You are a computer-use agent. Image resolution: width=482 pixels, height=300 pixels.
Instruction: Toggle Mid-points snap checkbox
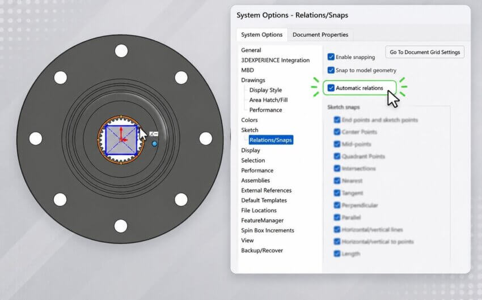(x=337, y=144)
